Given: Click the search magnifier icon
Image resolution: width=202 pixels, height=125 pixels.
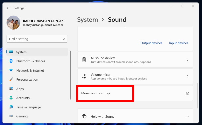Looking at the screenshot, I should (63, 39).
